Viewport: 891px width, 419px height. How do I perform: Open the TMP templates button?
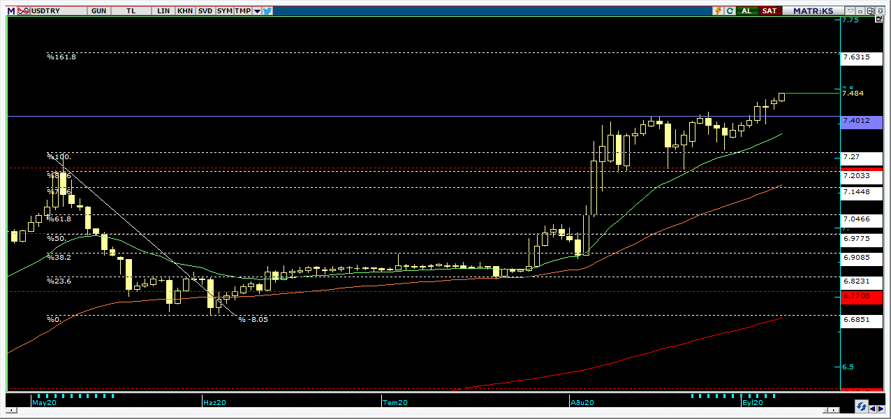(x=242, y=10)
